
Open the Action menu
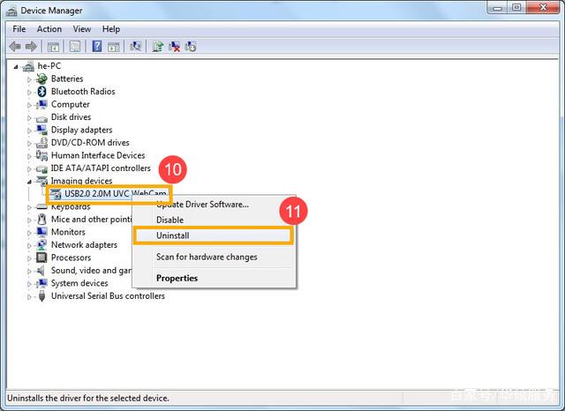tap(49, 29)
